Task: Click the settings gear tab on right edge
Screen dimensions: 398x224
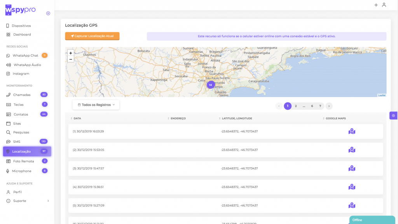Action: (x=393, y=116)
